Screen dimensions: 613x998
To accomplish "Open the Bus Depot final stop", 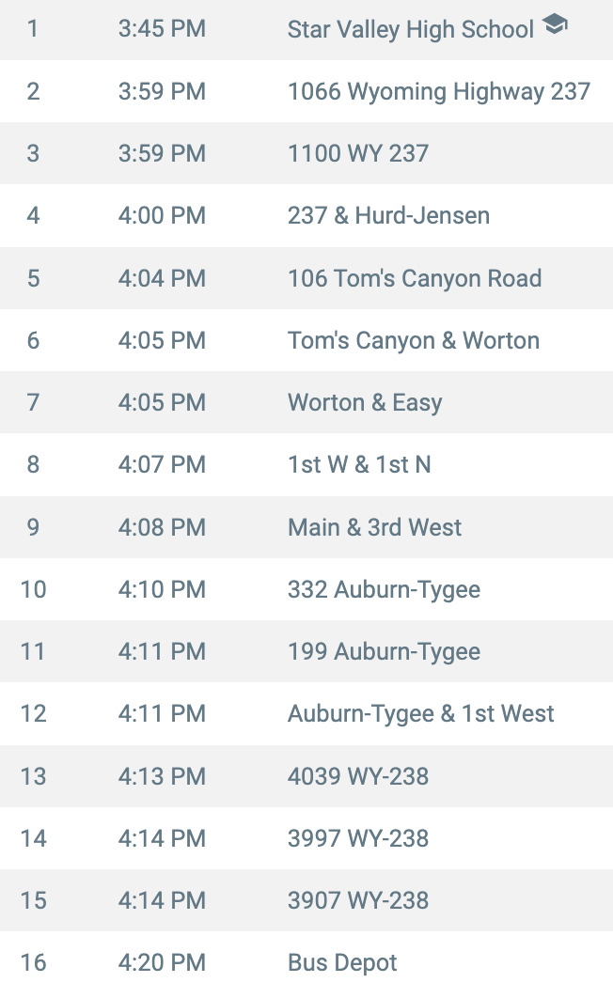I will tap(342, 963).
